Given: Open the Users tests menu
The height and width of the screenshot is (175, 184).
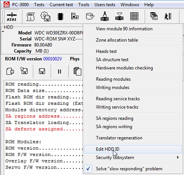Looking at the screenshot, I should (105, 4).
